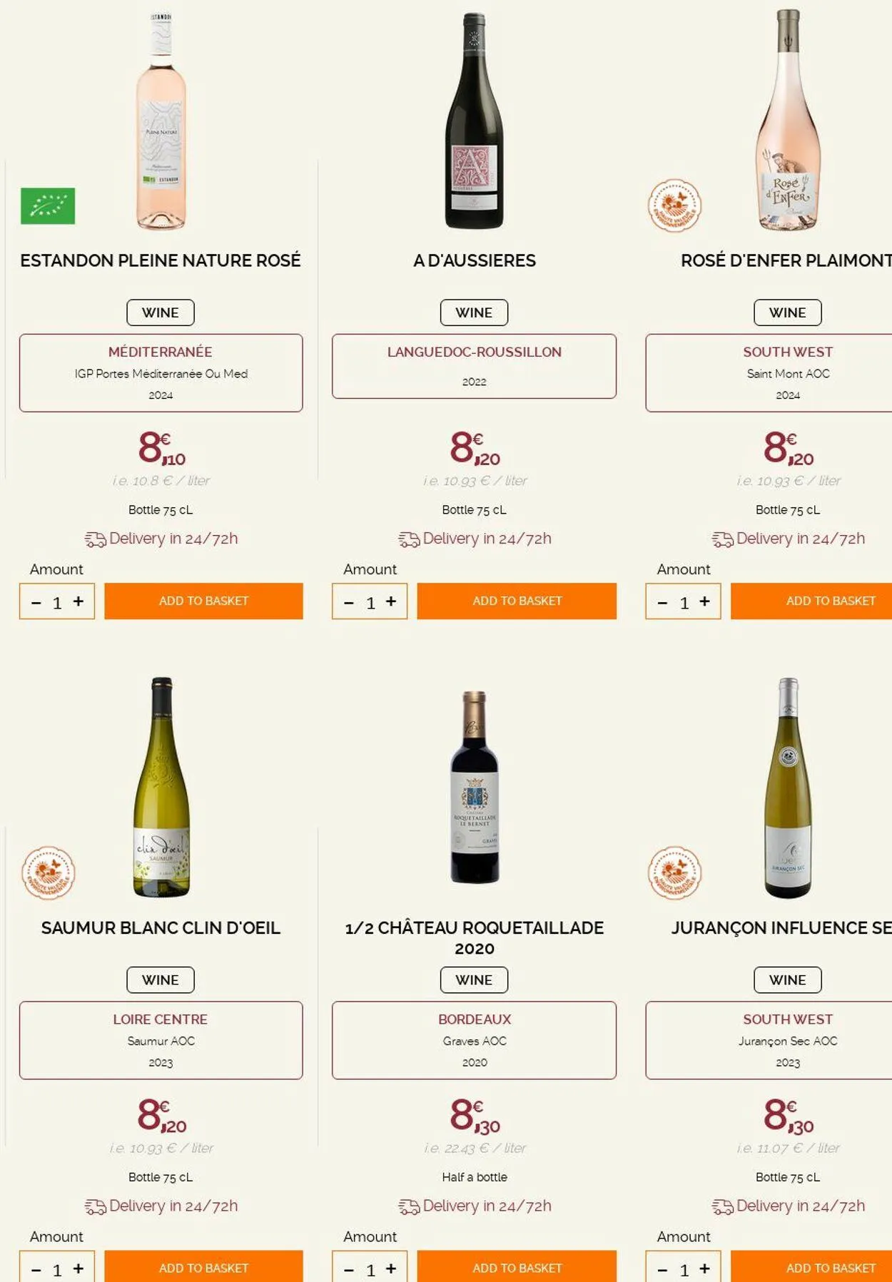Click the environmental badge on Rosé d'Enfer
The width and height of the screenshot is (892, 1282).
674,205
